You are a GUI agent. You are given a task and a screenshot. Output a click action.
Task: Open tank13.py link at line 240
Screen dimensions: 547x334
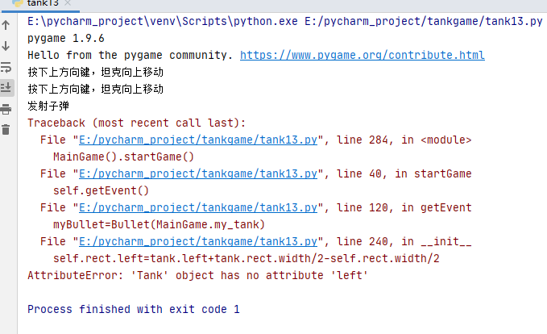(198, 241)
